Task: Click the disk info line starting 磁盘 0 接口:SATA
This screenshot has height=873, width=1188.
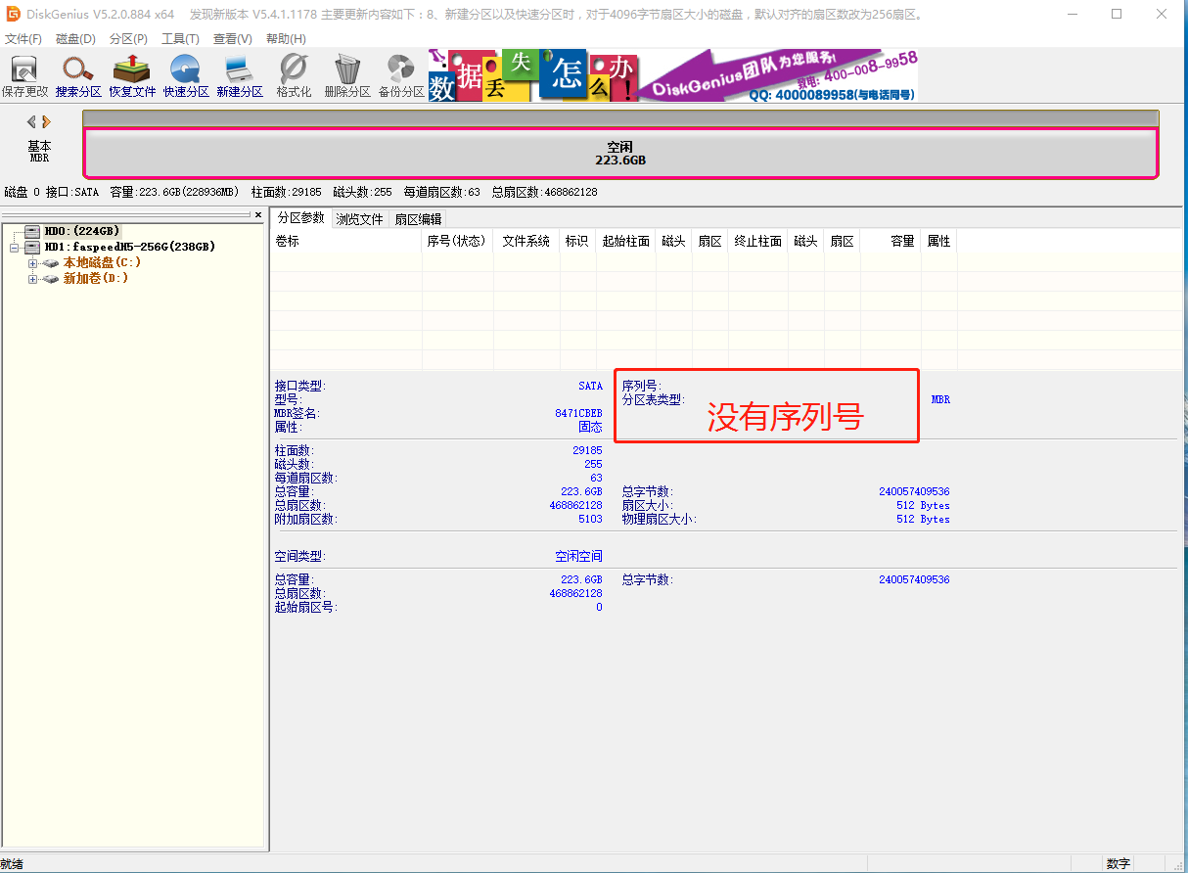Action: pos(300,192)
